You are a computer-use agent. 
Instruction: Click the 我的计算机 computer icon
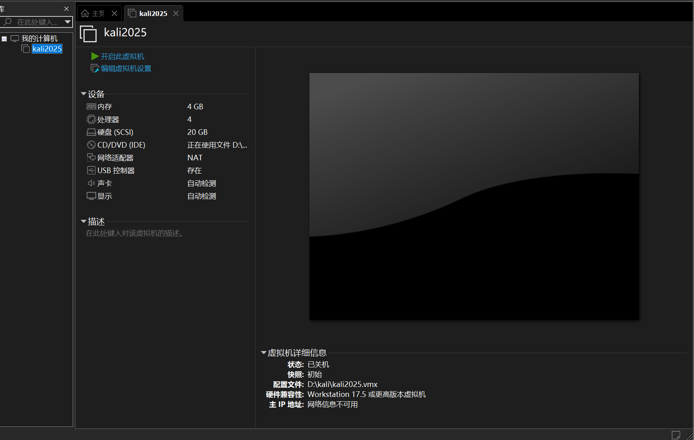15,38
